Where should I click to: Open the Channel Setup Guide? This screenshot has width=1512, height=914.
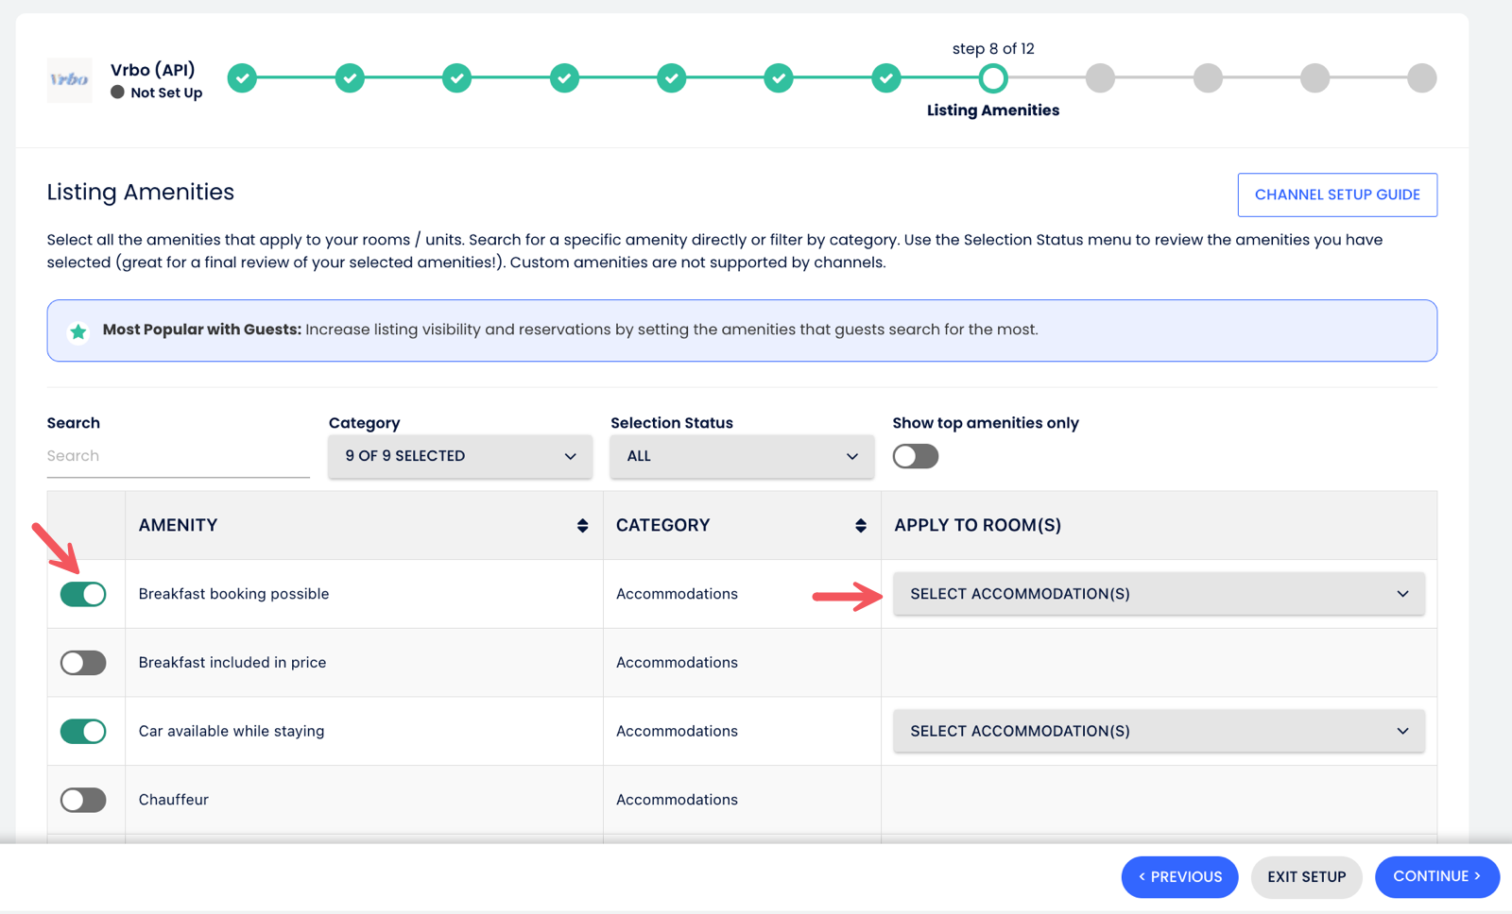click(x=1336, y=195)
